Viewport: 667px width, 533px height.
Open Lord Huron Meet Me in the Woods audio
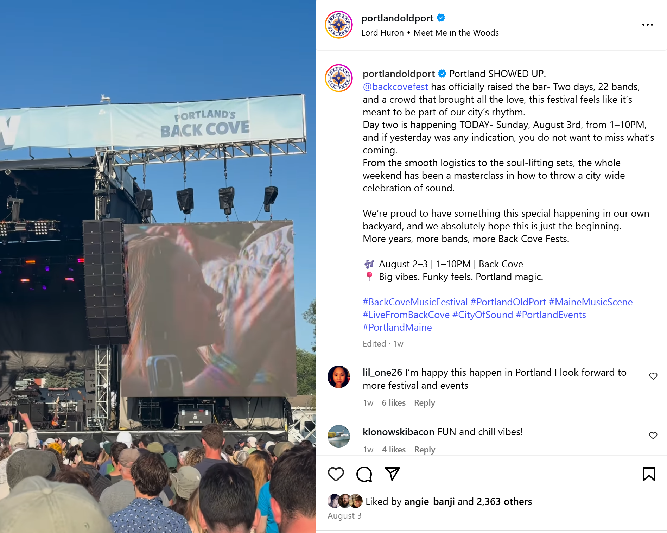pyautogui.click(x=430, y=33)
